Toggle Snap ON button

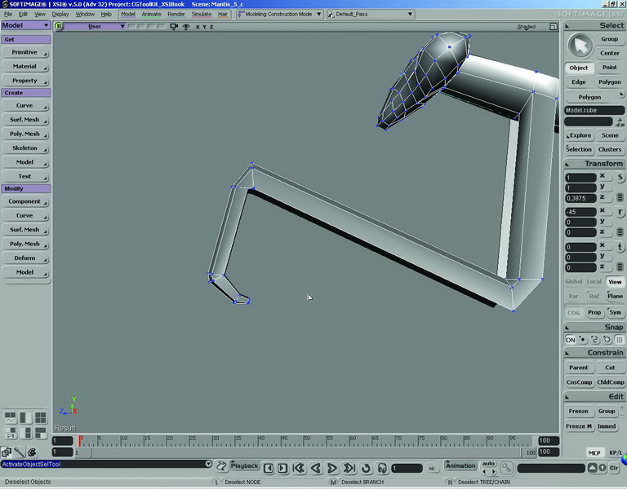[571, 340]
